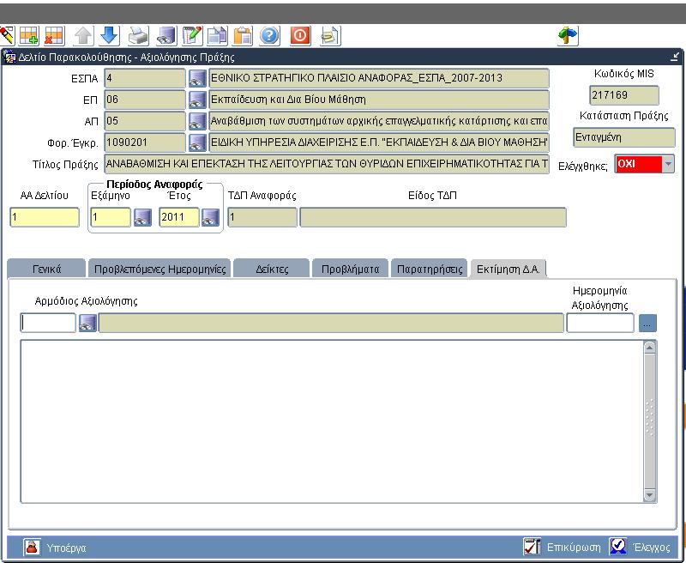
Task: Click the database search (binoculars) toolbar icon
Action: coord(166,35)
